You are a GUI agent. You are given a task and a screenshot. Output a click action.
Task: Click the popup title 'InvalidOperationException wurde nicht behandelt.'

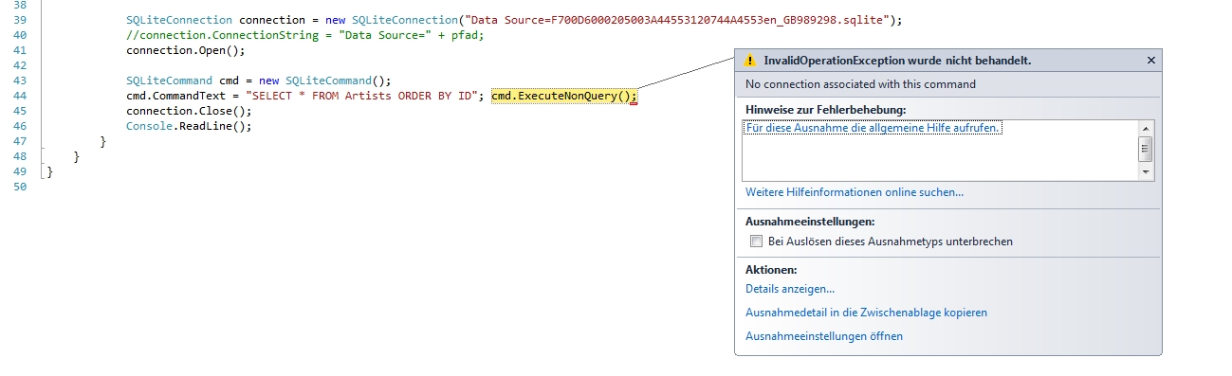click(897, 60)
